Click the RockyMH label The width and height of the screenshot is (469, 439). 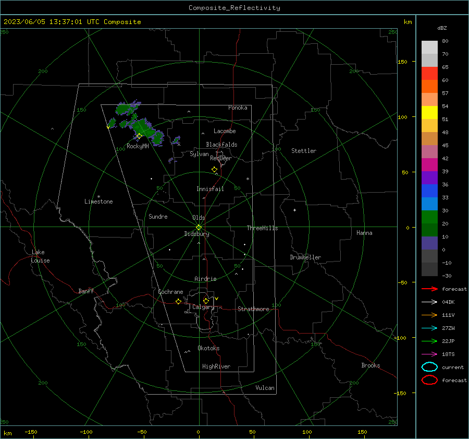tap(138, 146)
